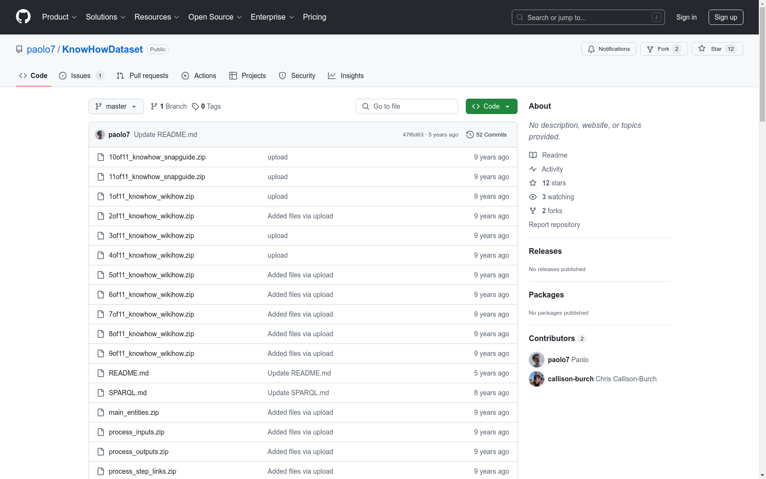Click the forks icon in About
Image resolution: width=766 pixels, height=479 pixels.
pos(533,211)
